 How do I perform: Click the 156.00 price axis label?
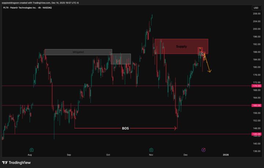click(x=257, y=113)
